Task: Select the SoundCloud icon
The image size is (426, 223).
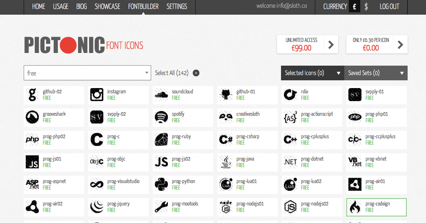Action: click(x=162, y=95)
